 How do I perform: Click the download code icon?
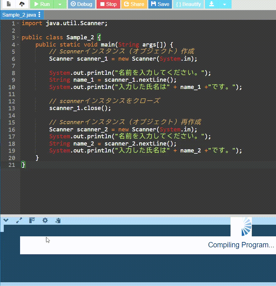point(211,4)
